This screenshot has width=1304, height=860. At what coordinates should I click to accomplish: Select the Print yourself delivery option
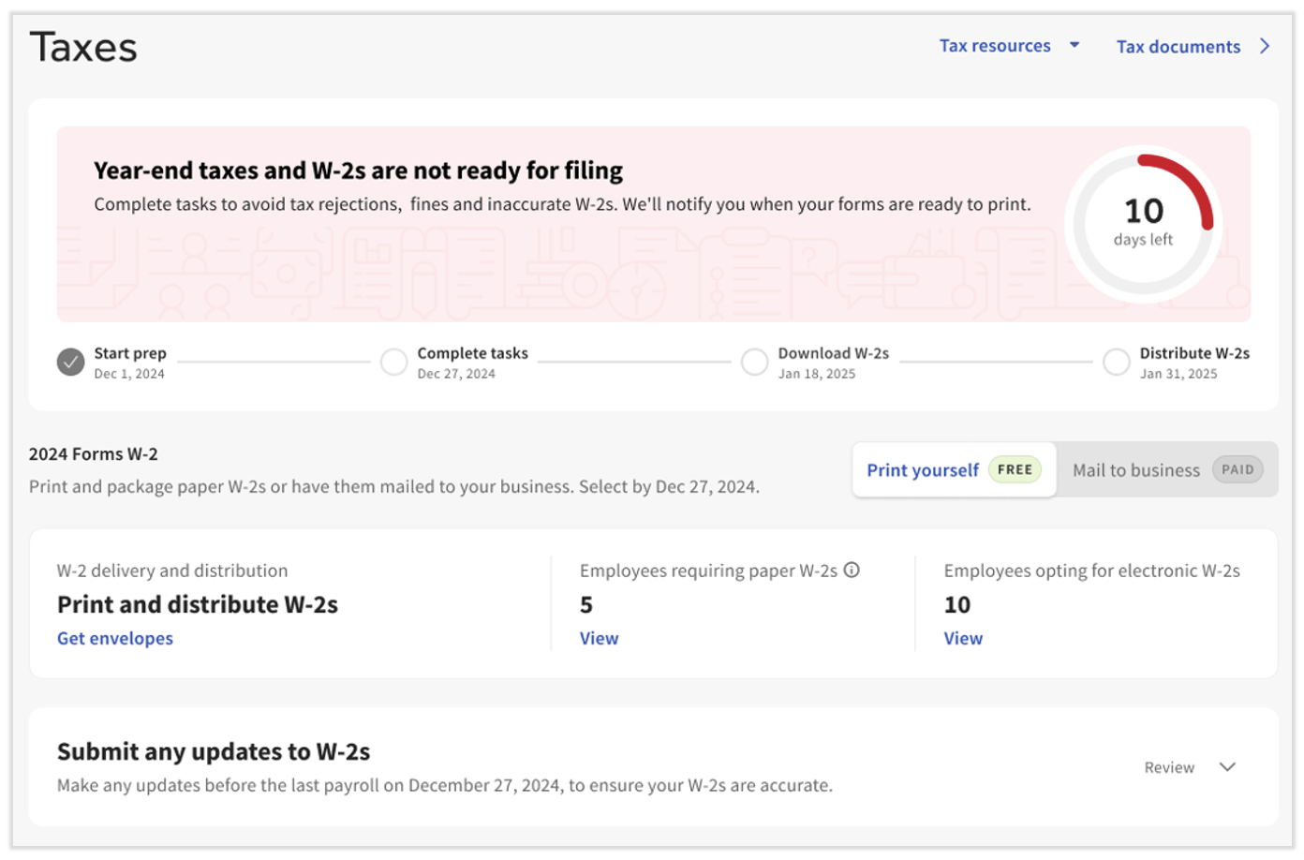pyautogui.click(x=923, y=469)
